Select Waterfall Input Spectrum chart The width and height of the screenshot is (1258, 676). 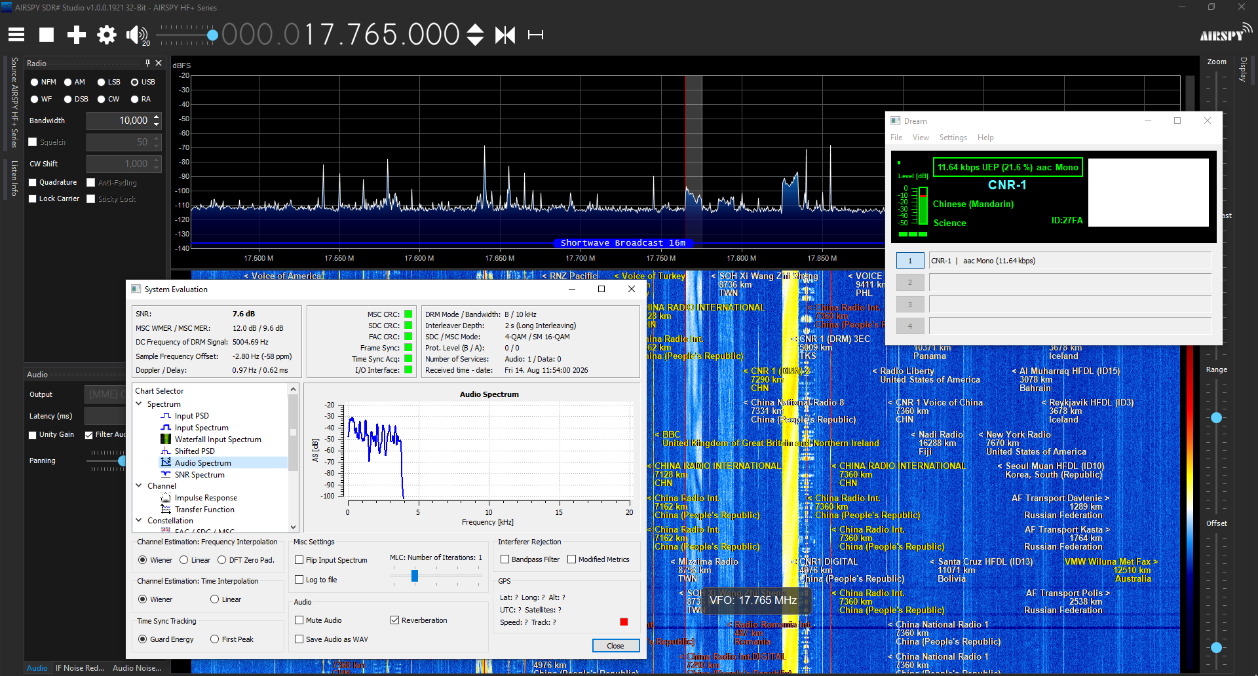218,440
